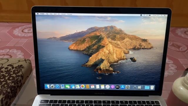The width and height of the screenshot is (188, 106).
Task: Open Launchpad rocket icon in Dock
Action: (52, 86)
